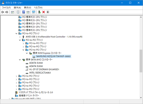Maximize the Device Manager window

click(x=130, y=3)
